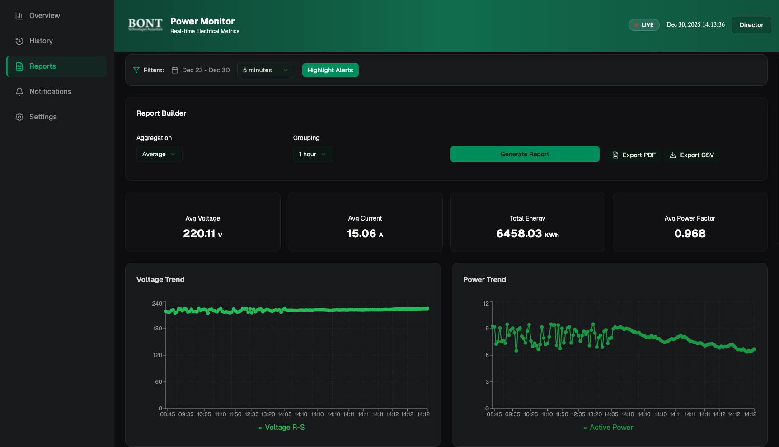The height and width of the screenshot is (447, 779).
Task: Export the report as PDF
Action: 634,155
